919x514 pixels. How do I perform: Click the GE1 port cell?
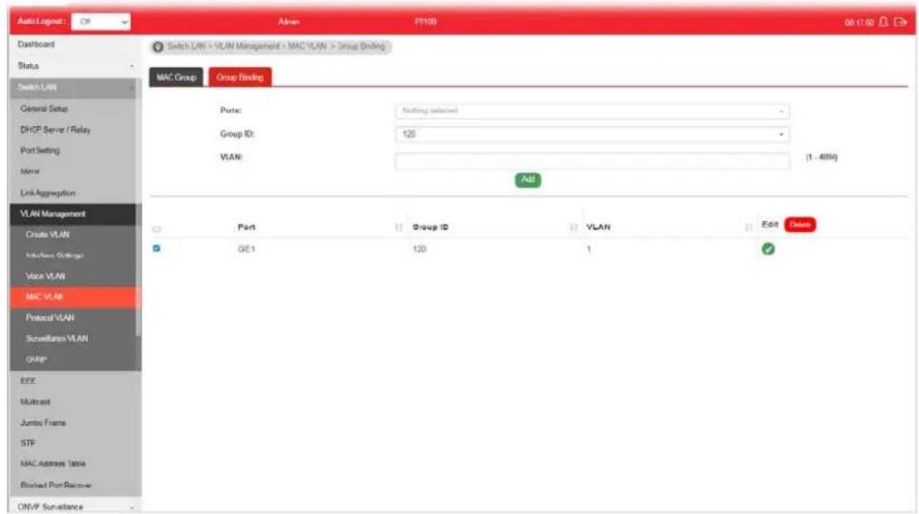pyautogui.click(x=247, y=250)
